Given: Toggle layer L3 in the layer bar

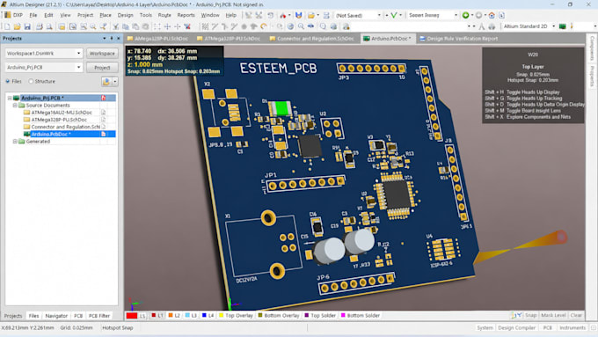Looking at the screenshot, I should point(191,316).
